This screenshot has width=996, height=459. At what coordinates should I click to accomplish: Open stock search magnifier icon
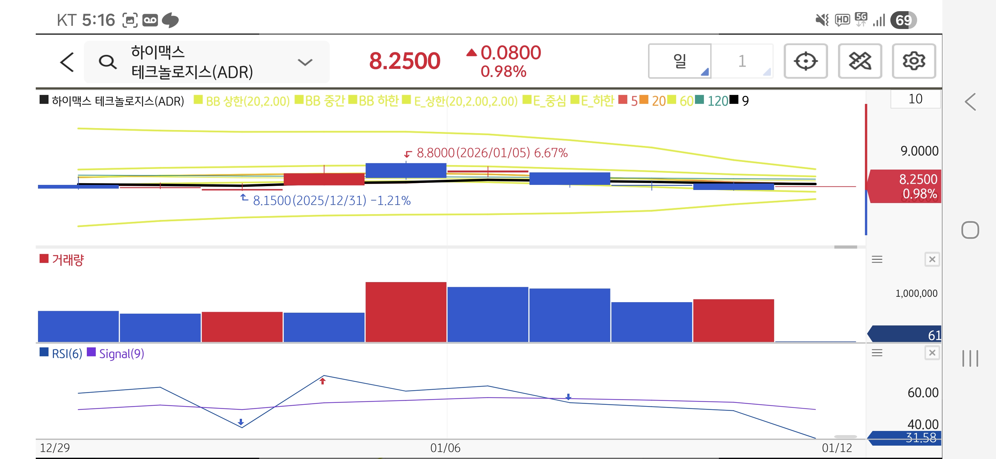107,62
